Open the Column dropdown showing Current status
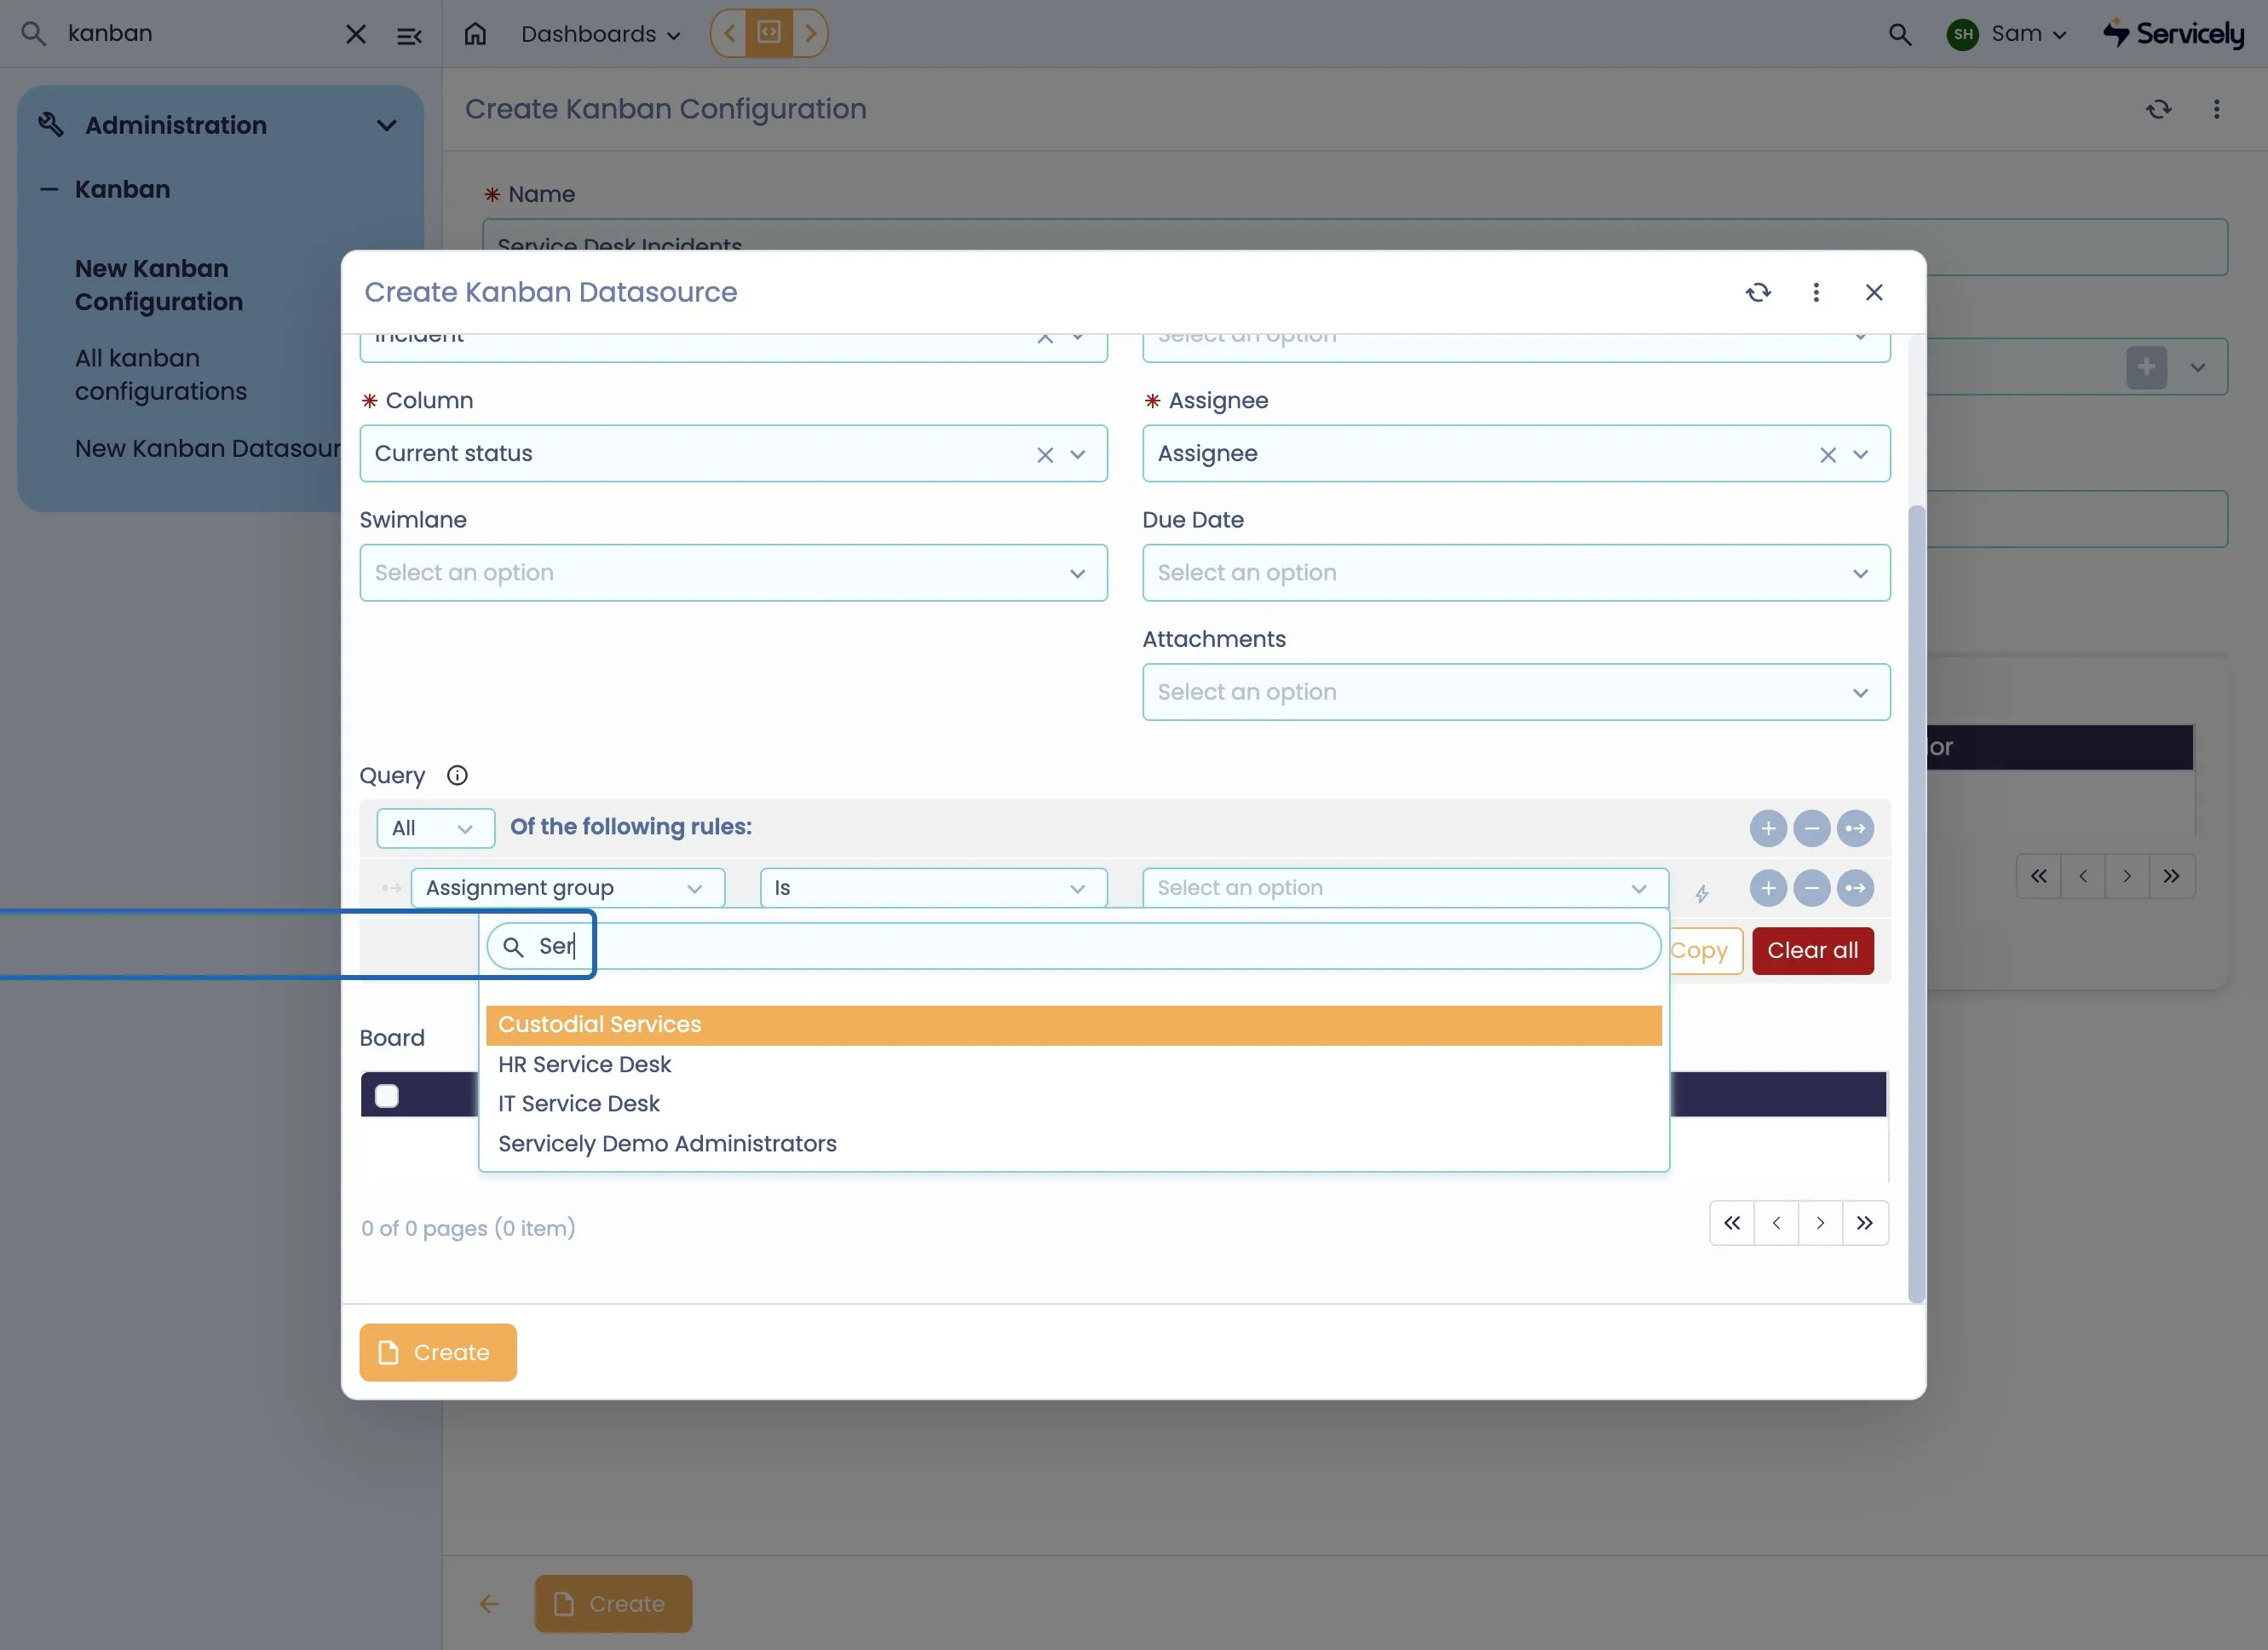This screenshot has height=1650, width=2268. [x=733, y=453]
